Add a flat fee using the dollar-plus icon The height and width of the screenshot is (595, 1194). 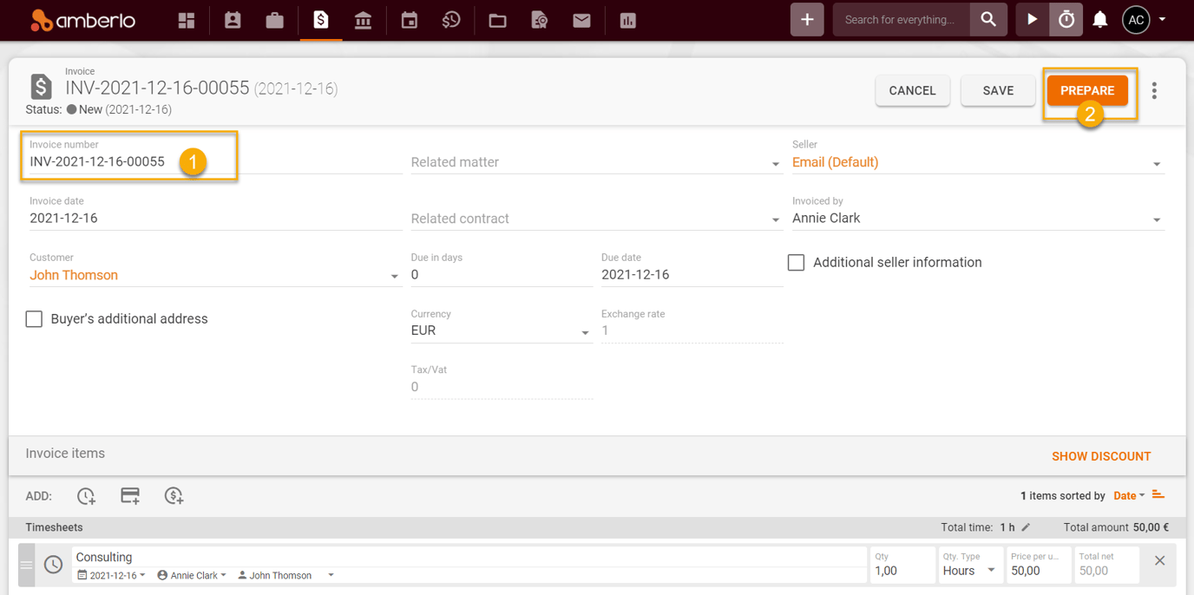174,495
